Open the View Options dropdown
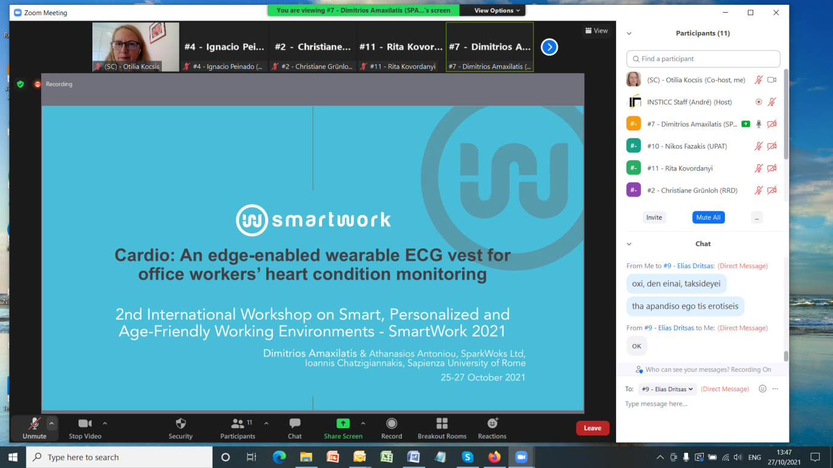The height and width of the screenshot is (468, 833). [494, 10]
